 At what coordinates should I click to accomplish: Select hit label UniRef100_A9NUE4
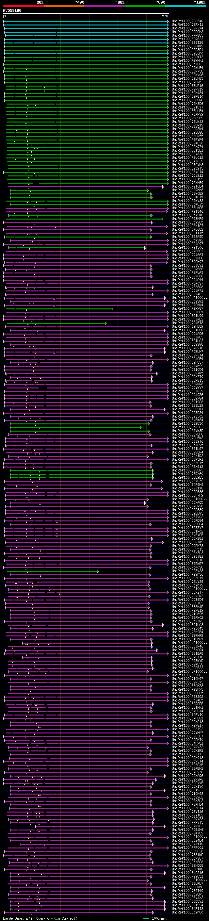point(187,68)
